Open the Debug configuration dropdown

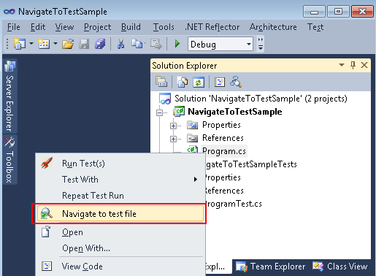coord(220,44)
